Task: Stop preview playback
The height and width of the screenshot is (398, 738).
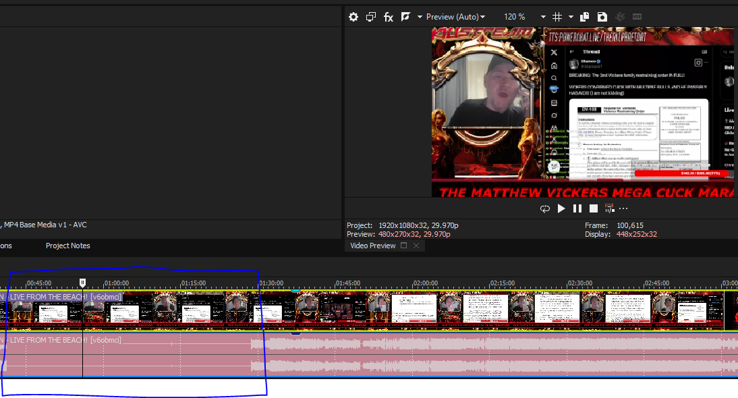Action: [594, 208]
